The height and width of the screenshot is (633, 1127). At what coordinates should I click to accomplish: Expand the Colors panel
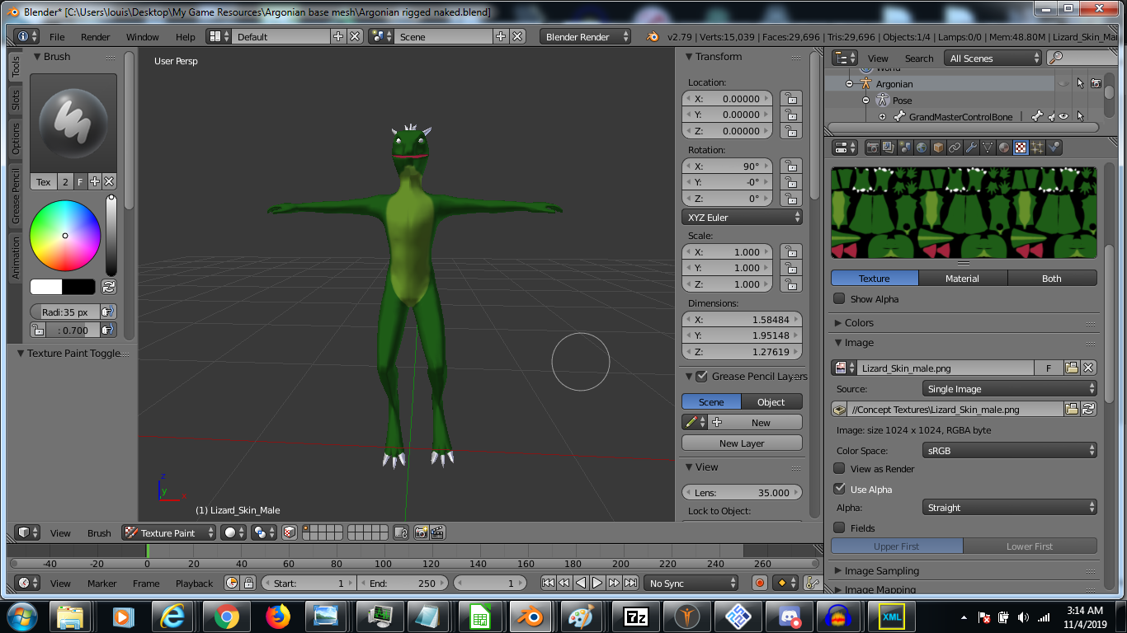tap(859, 322)
